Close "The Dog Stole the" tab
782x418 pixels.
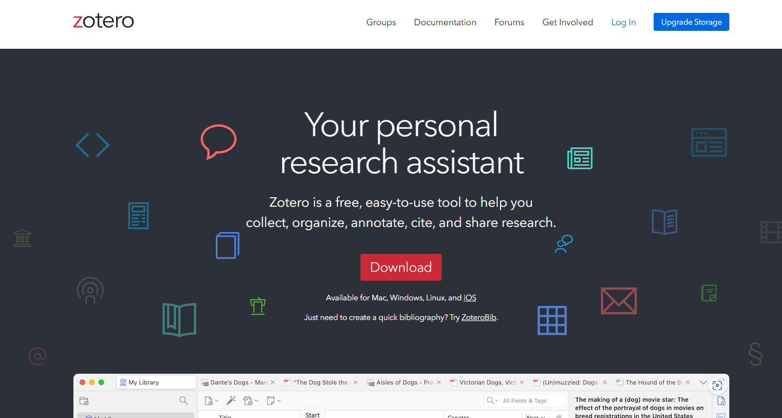coord(356,383)
